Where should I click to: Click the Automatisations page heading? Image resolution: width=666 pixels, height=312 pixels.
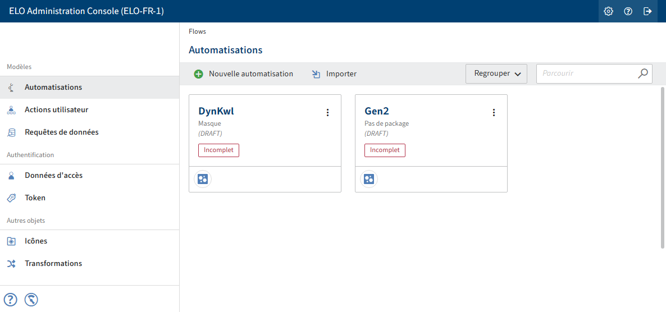(226, 50)
